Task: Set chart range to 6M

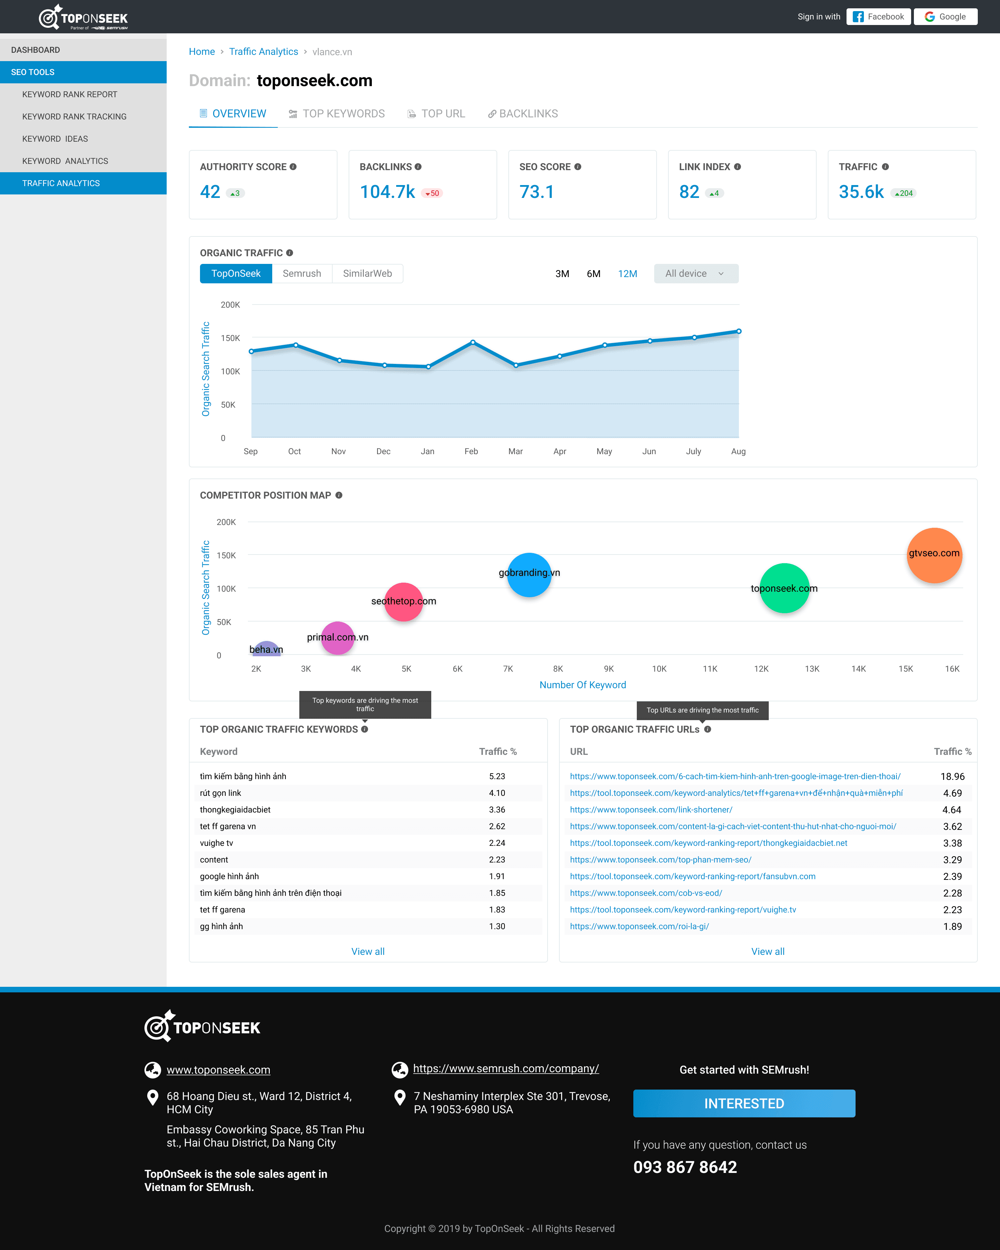Action: click(x=594, y=274)
